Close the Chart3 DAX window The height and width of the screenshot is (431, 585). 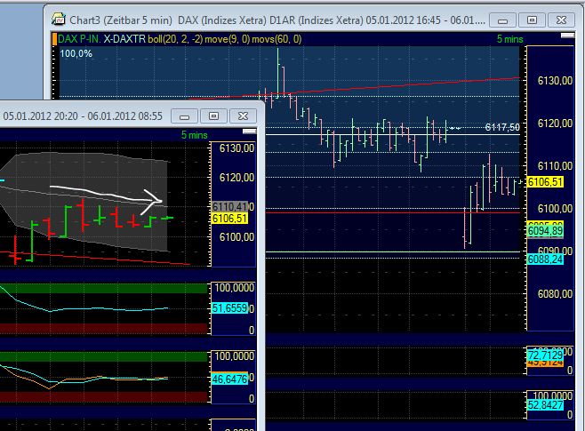coord(564,19)
